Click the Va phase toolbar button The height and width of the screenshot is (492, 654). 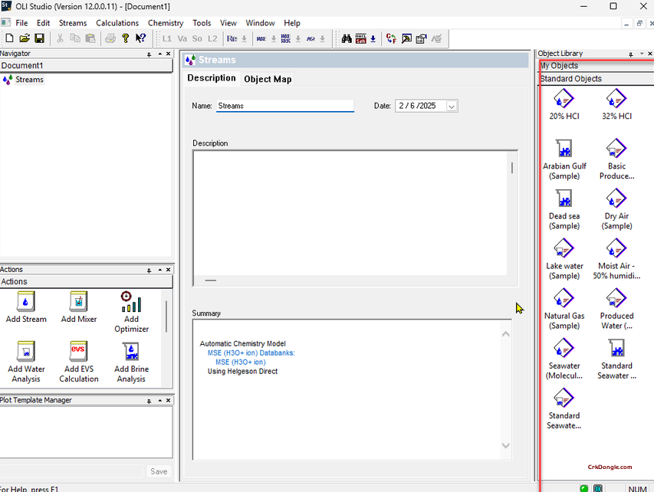[x=182, y=38]
